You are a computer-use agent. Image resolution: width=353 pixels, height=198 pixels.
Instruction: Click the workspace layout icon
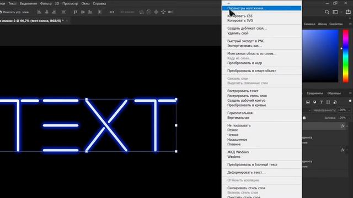[335, 12]
